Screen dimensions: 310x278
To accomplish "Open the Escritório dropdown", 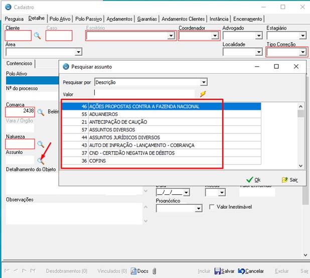I will (x=171, y=36).
